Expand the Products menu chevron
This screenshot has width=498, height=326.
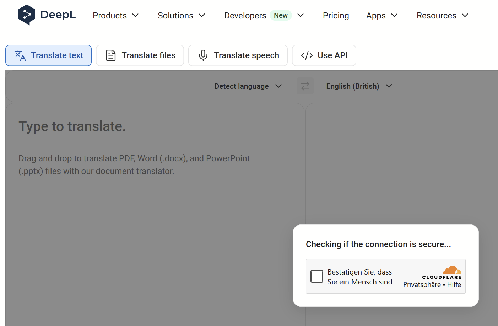pos(135,16)
